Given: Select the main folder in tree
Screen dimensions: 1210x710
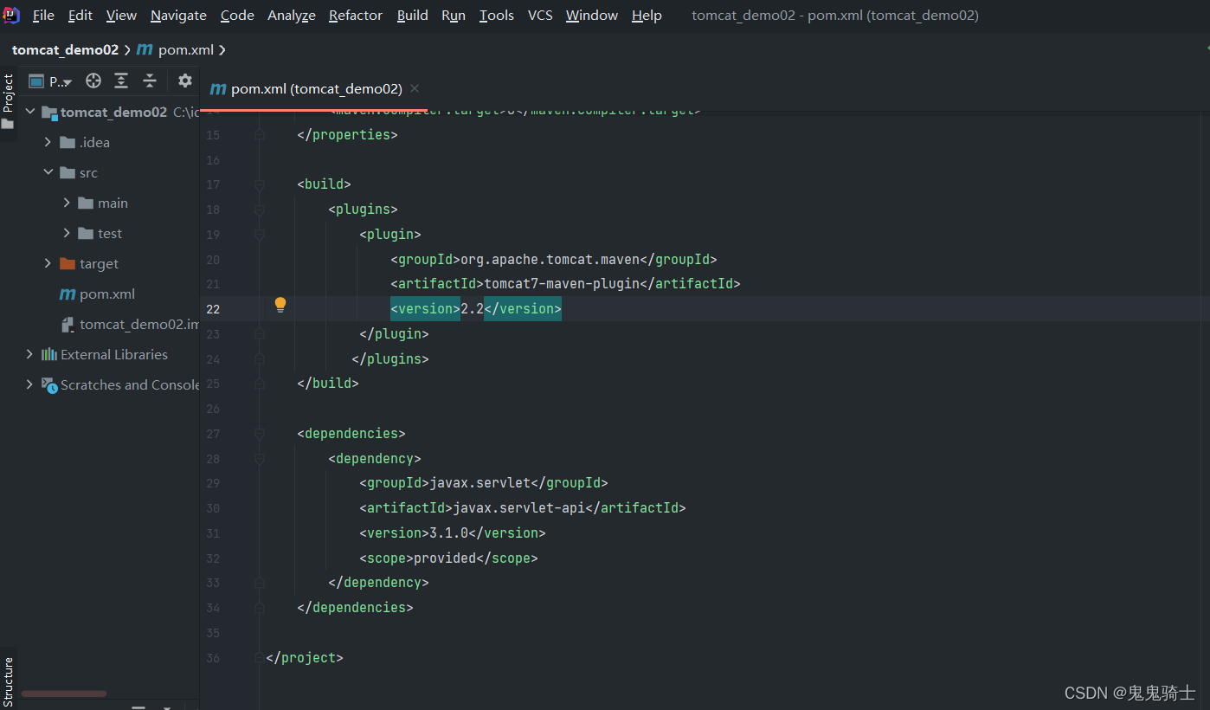Looking at the screenshot, I should point(103,203).
